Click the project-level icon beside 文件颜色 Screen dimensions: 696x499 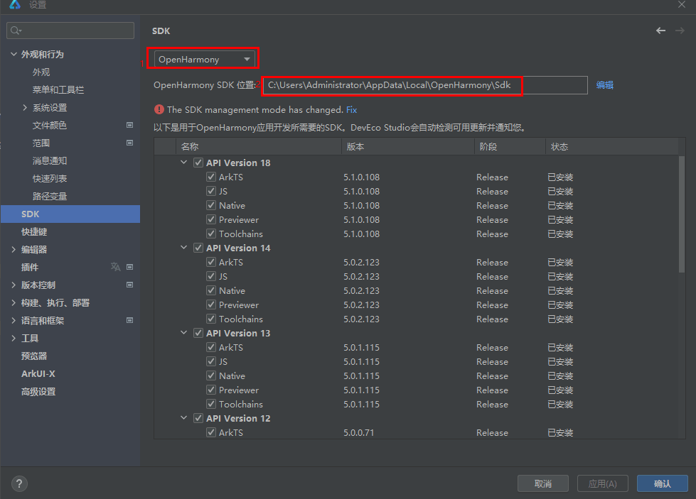point(129,125)
